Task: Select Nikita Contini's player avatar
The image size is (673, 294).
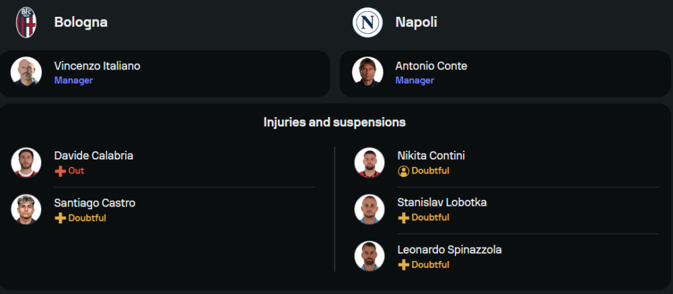Action: pyautogui.click(x=369, y=162)
